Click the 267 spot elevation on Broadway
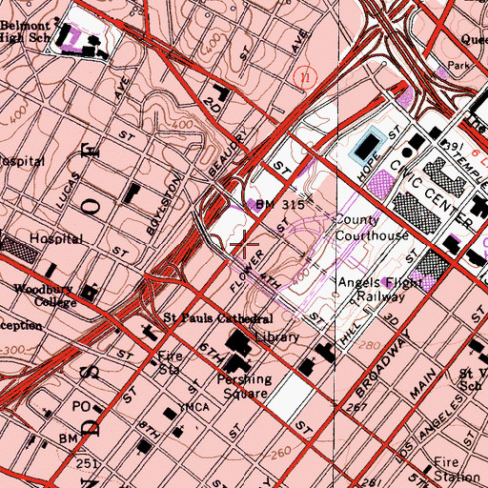Image resolution: width=488 pixels, height=488 pixels. [x=356, y=407]
